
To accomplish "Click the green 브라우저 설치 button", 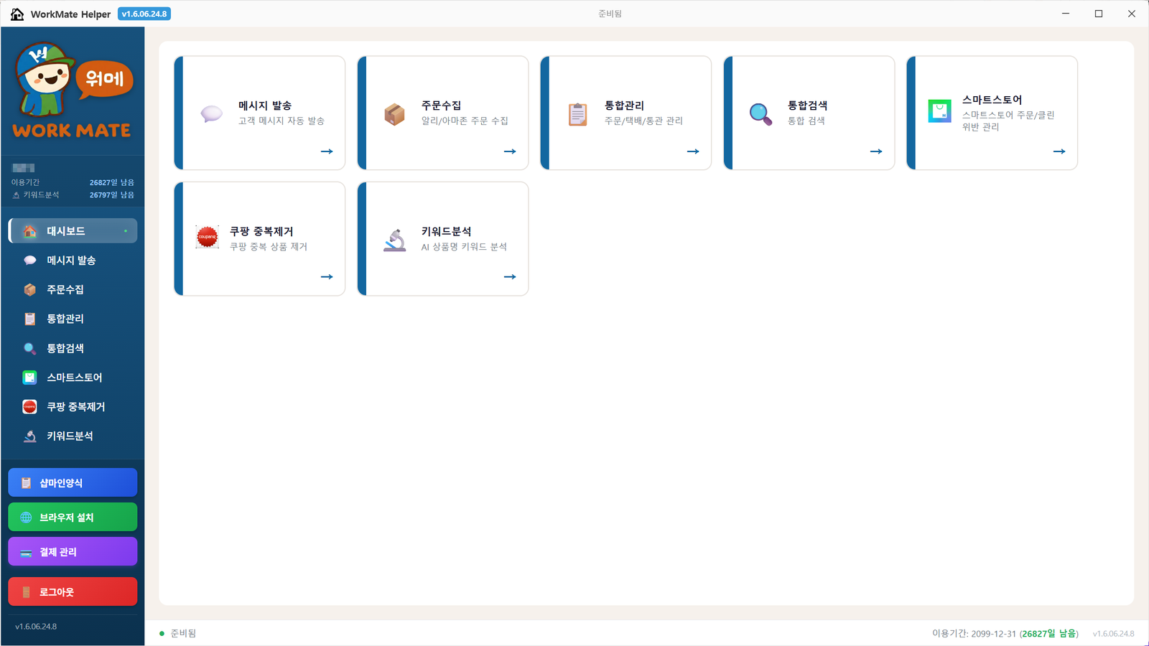I will click(73, 517).
